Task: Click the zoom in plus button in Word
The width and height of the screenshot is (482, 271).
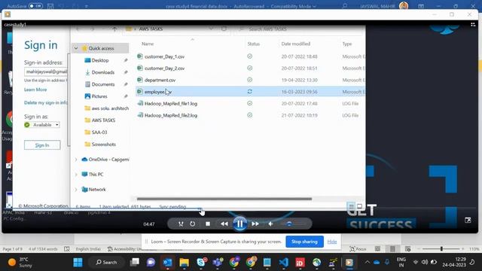Action: click(462, 249)
